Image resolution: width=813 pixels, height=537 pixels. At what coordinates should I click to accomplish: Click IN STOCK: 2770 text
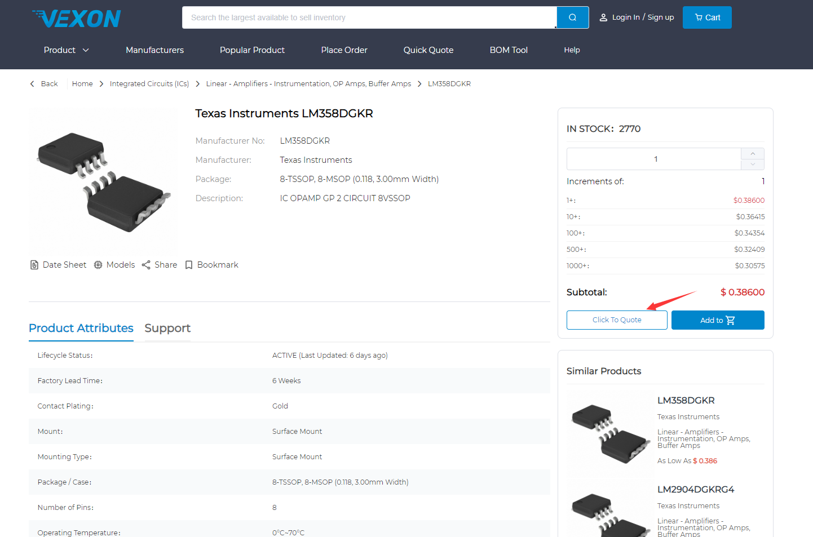[x=603, y=129]
